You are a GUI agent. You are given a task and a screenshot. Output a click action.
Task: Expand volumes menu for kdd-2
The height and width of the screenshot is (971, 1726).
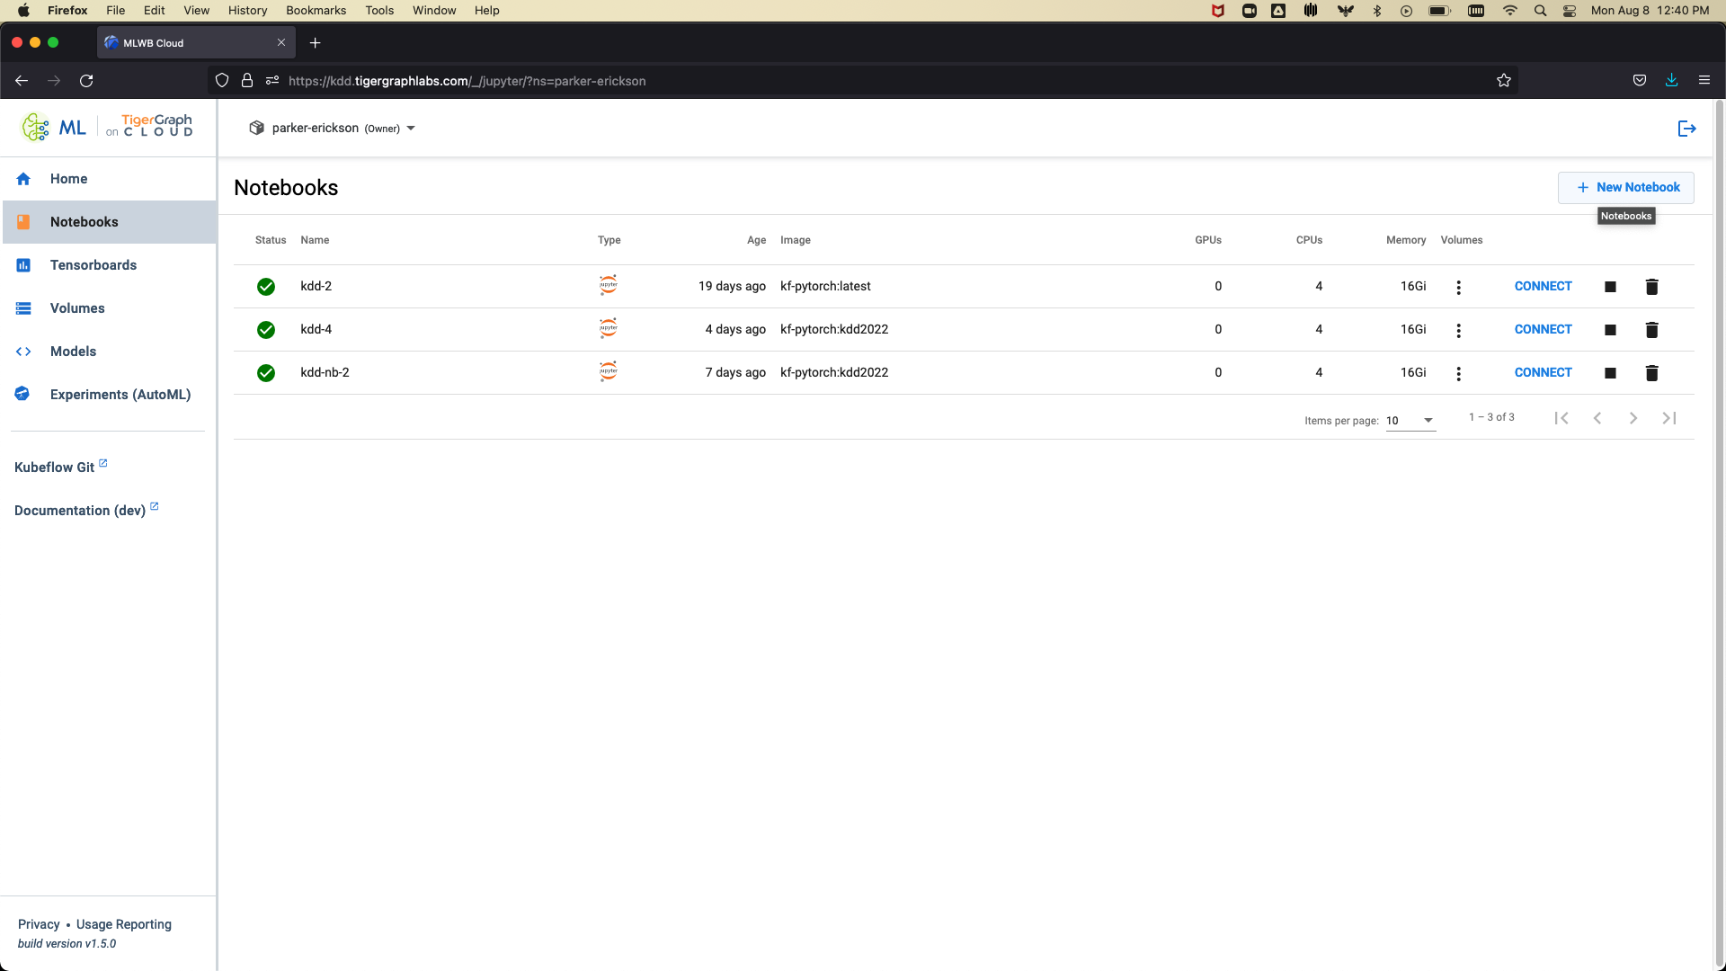pyautogui.click(x=1458, y=287)
